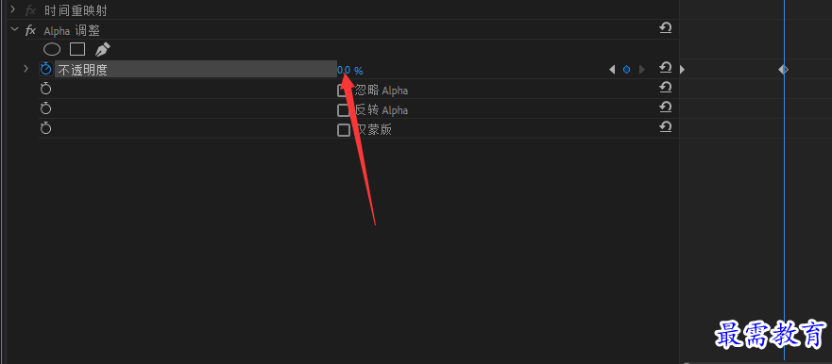Reset the 仅蒙版 parameter
This screenshot has width=832, height=364.
666,126
